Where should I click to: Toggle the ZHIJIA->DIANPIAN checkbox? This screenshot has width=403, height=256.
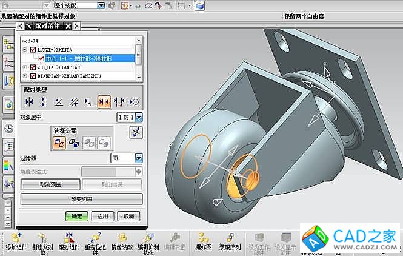[33, 67]
